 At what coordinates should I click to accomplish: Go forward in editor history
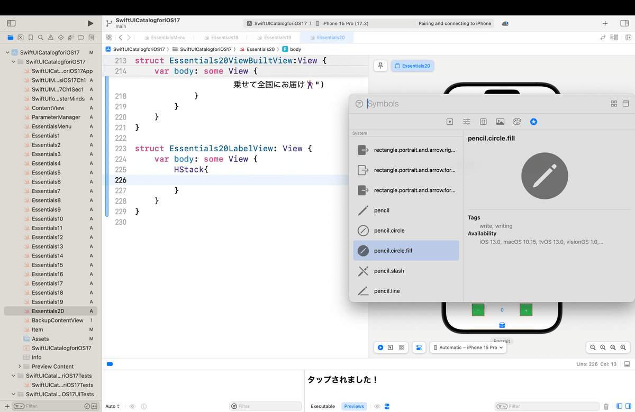pos(129,38)
